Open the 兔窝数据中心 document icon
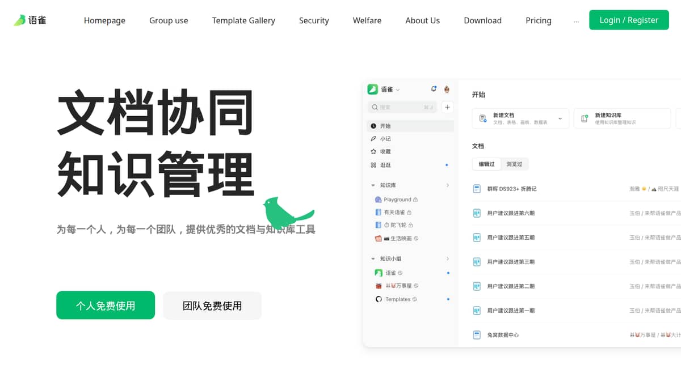 [x=477, y=335]
